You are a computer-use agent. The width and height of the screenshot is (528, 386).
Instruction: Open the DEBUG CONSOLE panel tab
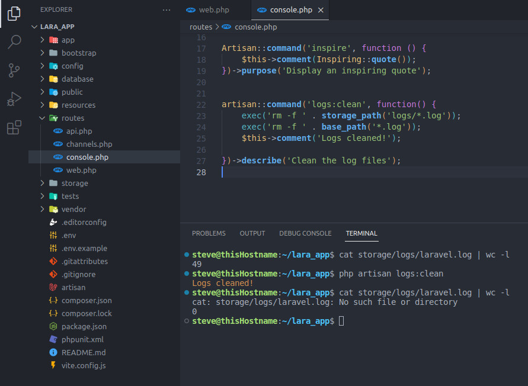(305, 233)
